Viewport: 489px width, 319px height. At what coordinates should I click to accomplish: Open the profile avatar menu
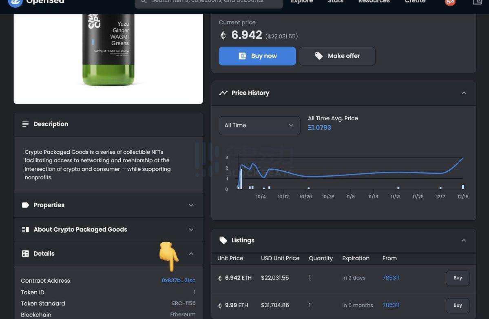[450, 2]
